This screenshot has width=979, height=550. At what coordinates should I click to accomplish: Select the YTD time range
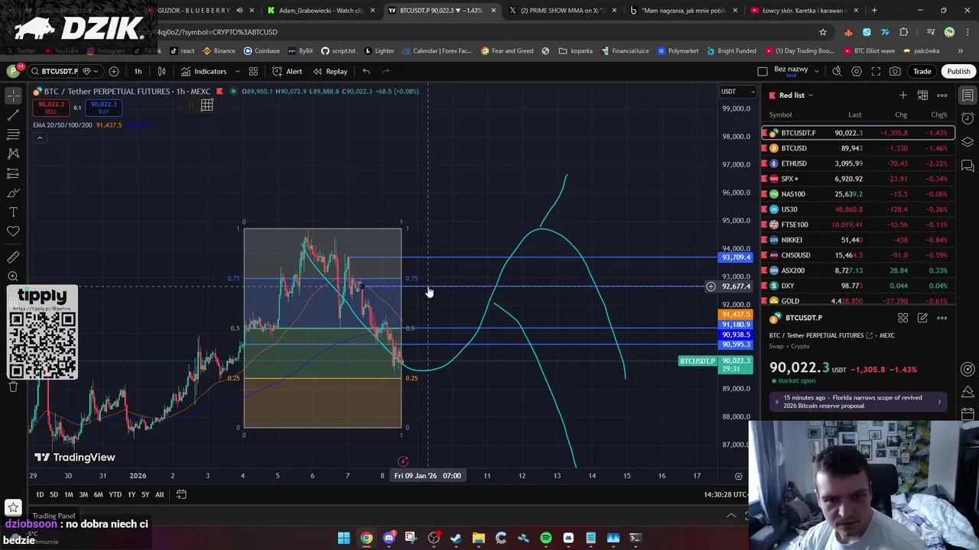[115, 494]
